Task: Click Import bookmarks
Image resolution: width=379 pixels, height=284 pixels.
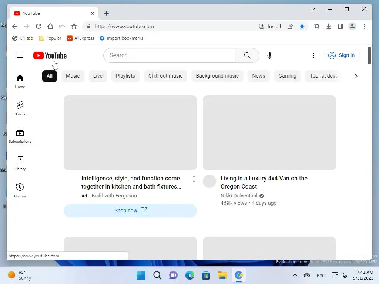Action: pos(121,38)
